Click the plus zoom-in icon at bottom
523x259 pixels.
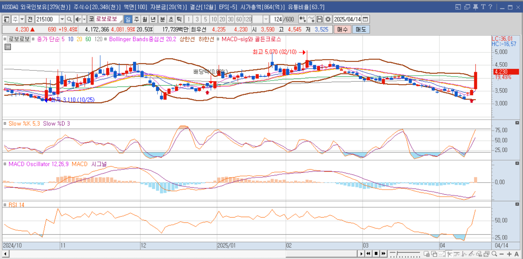click(509, 254)
